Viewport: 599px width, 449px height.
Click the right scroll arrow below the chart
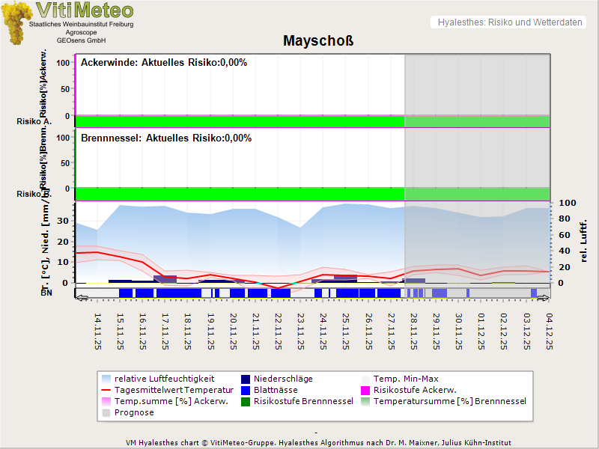544,298
